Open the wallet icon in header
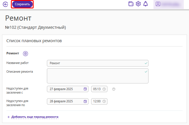The height and width of the screenshot is (125, 189). 131,4
